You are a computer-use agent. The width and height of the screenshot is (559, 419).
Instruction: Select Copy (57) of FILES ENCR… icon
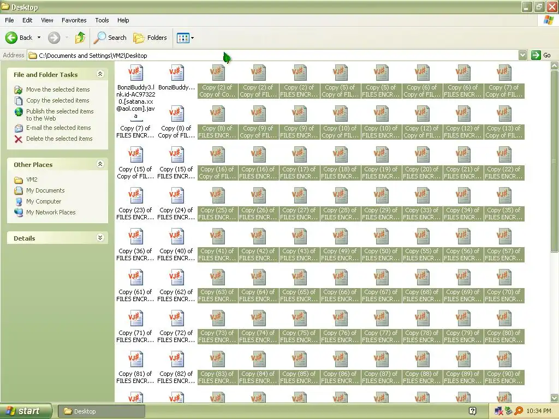(504, 237)
